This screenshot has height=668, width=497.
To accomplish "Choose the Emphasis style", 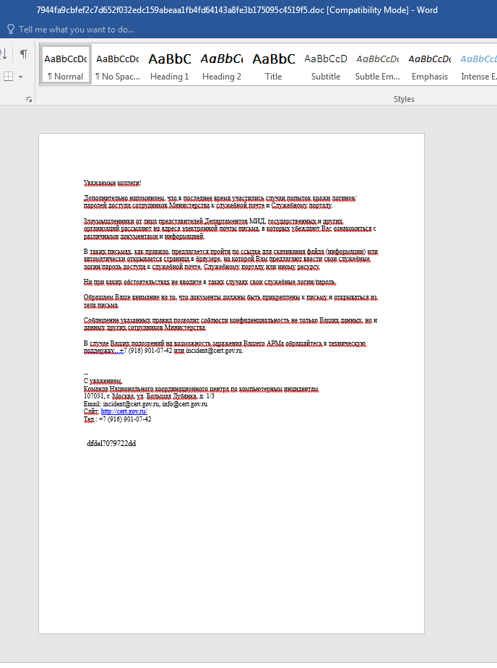I will click(430, 67).
